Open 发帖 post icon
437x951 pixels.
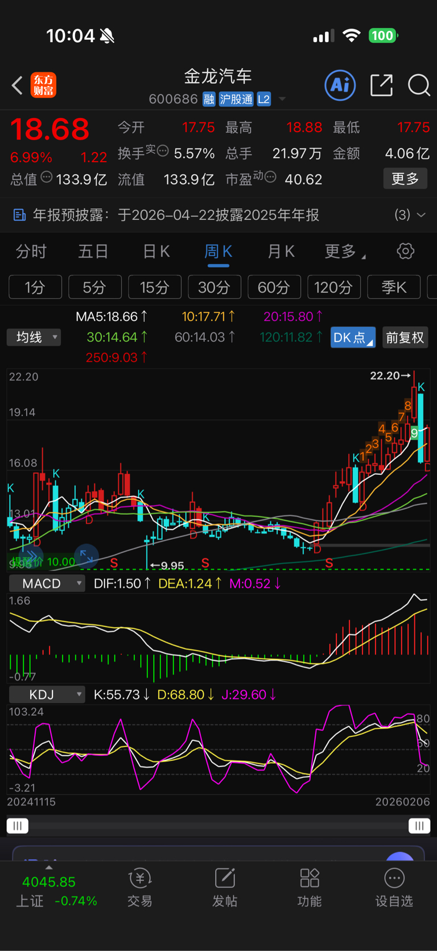(225, 888)
